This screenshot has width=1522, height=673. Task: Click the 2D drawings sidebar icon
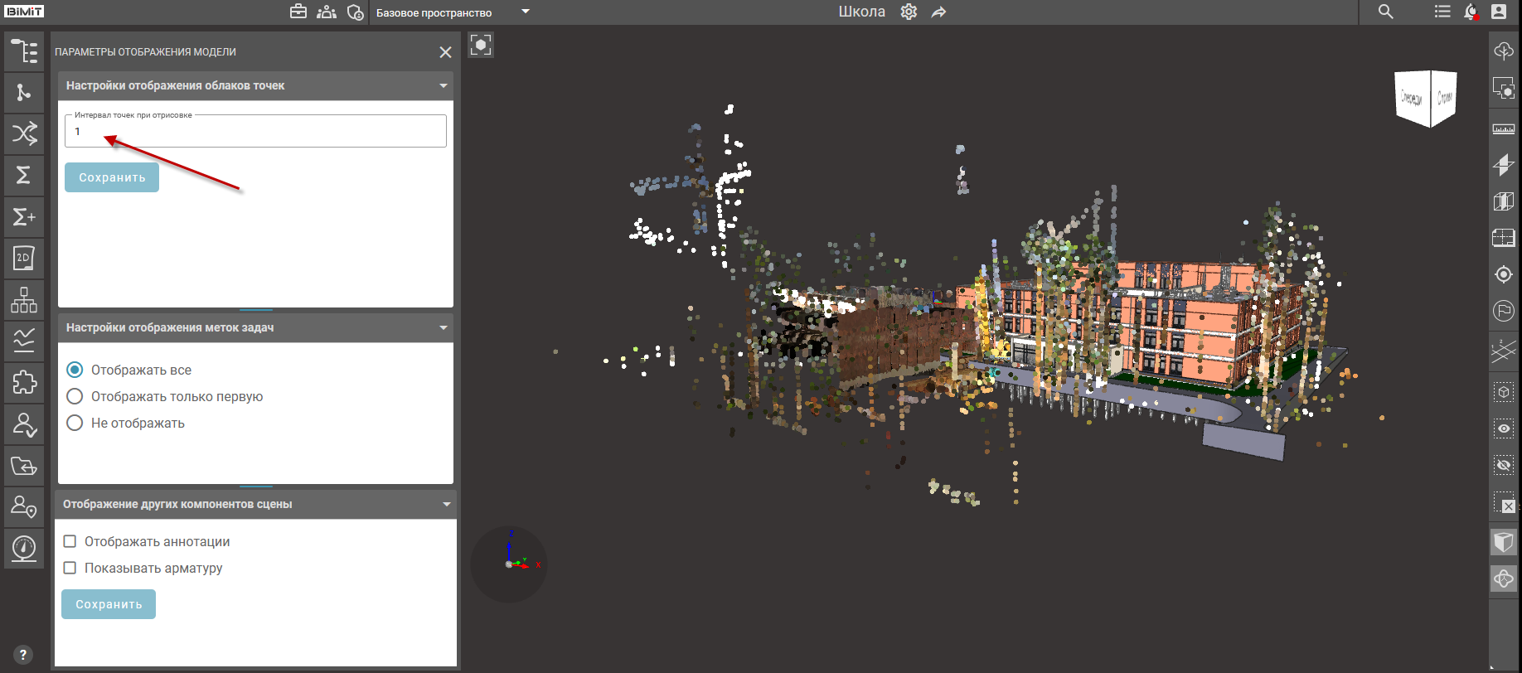coord(24,259)
